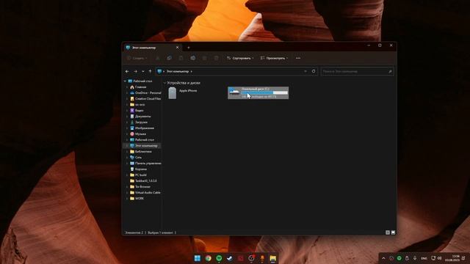Click the microphone icon in system tray
The image size is (470, 264).
pos(415,258)
